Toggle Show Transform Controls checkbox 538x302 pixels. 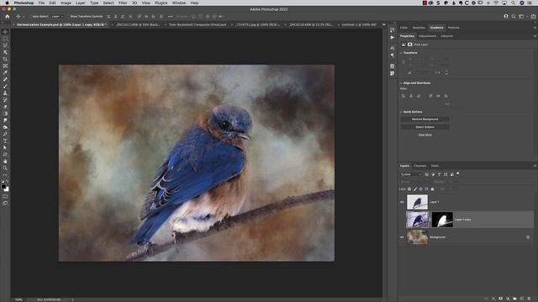pyautogui.click(x=68, y=17)
